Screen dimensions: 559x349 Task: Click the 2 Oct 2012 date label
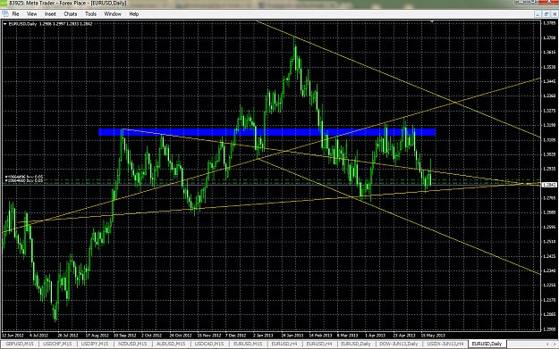[x=151, y=335]
